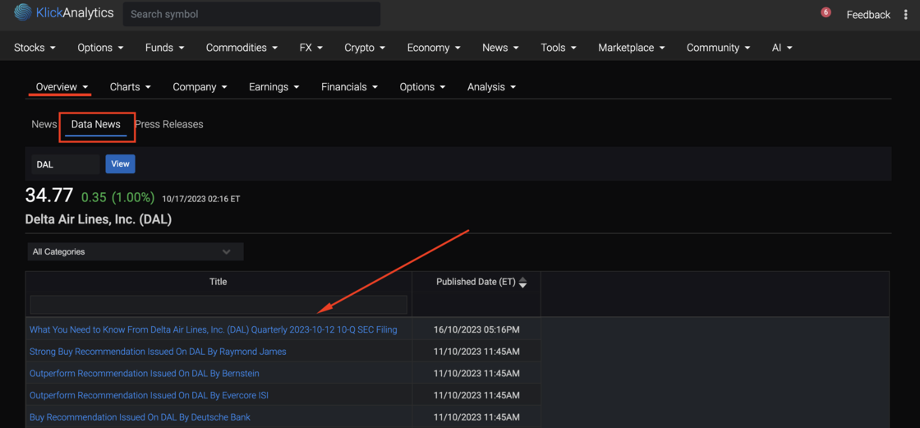
Task: Click the KlickAnalytics logo
Action: (x=64, y=12)
